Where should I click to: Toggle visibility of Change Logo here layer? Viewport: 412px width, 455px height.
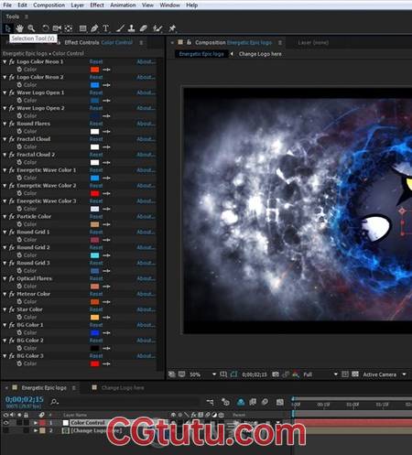tap(5, 430)
